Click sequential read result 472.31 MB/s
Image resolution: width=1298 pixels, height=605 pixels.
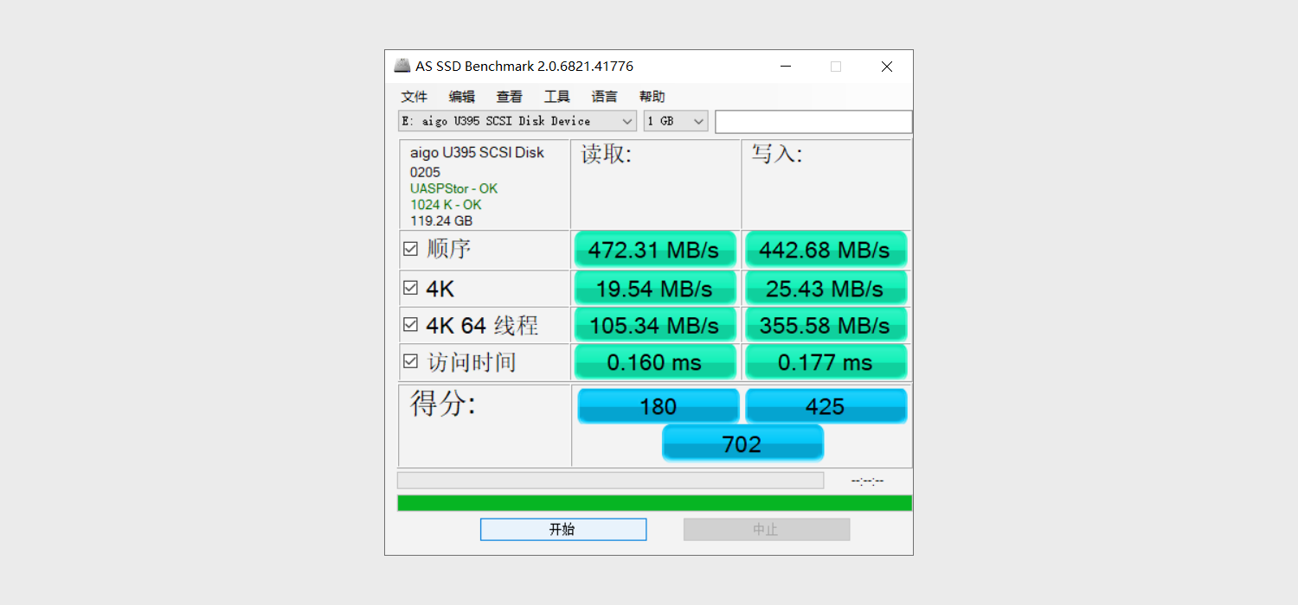point(654,250)
